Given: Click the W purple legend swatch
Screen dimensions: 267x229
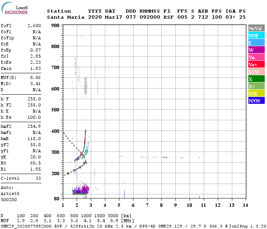Looking at the screenshot, I should (x=256, y=50).
